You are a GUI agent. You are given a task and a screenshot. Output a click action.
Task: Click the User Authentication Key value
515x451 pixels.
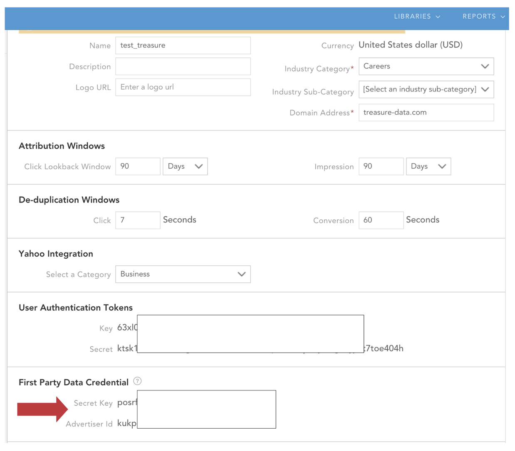127,328
